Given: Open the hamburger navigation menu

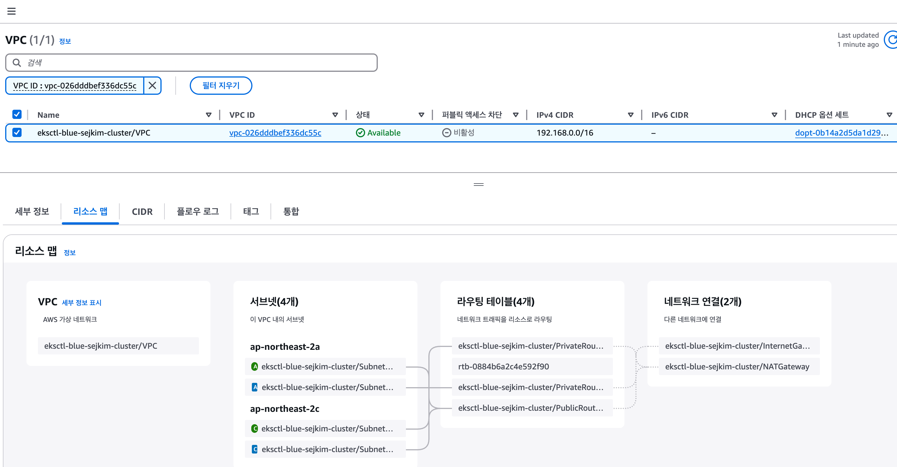Looking at the screenshot, I should tap(11, 11).
